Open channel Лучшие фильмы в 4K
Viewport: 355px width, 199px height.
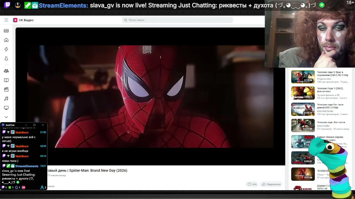point(328,95)
